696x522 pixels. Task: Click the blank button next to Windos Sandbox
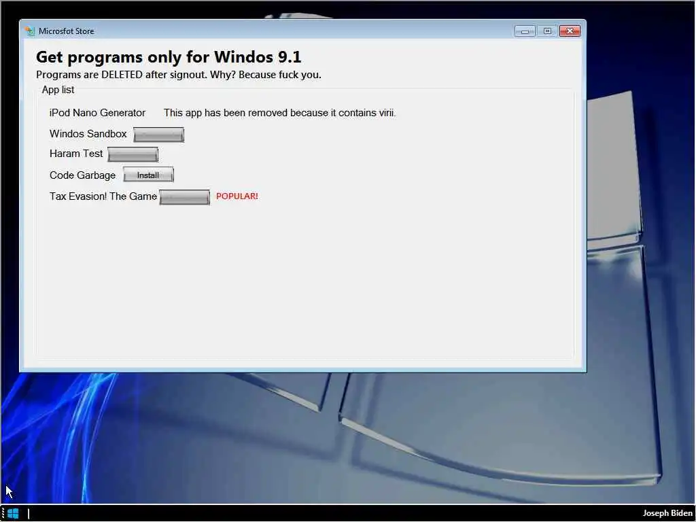click(158, 135)
